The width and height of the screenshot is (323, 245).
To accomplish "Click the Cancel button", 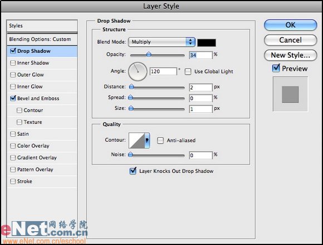I will tap(291, 40).
